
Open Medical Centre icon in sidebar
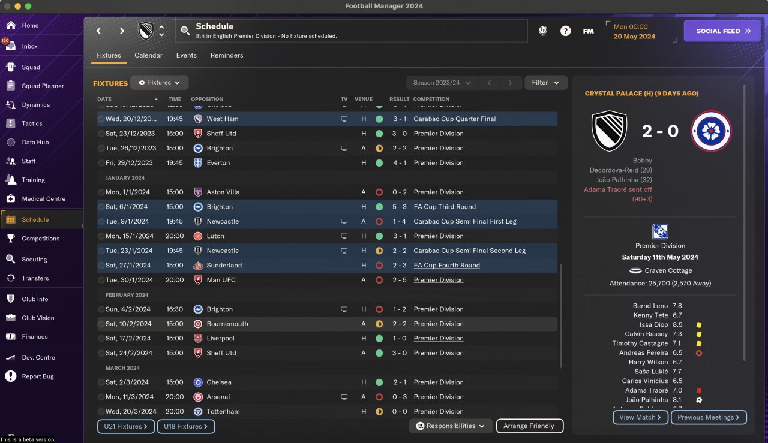coord(11,198)
